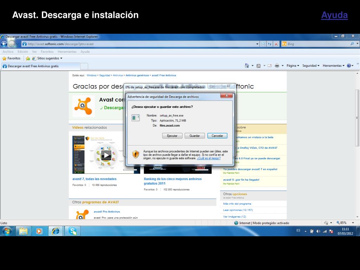Click the Windows Start button
Screen dimensions: 360x270
click(x=7, y=231)
